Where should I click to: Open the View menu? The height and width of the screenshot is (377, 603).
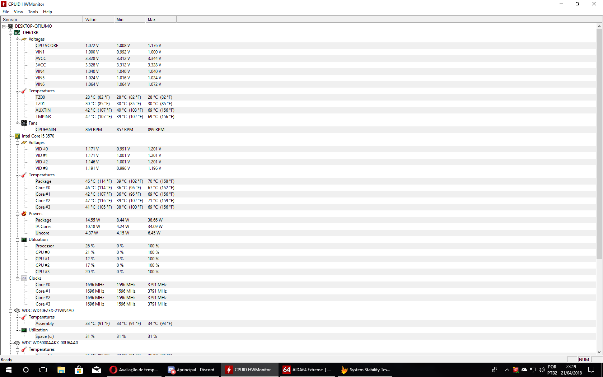[x=18, y=12]
